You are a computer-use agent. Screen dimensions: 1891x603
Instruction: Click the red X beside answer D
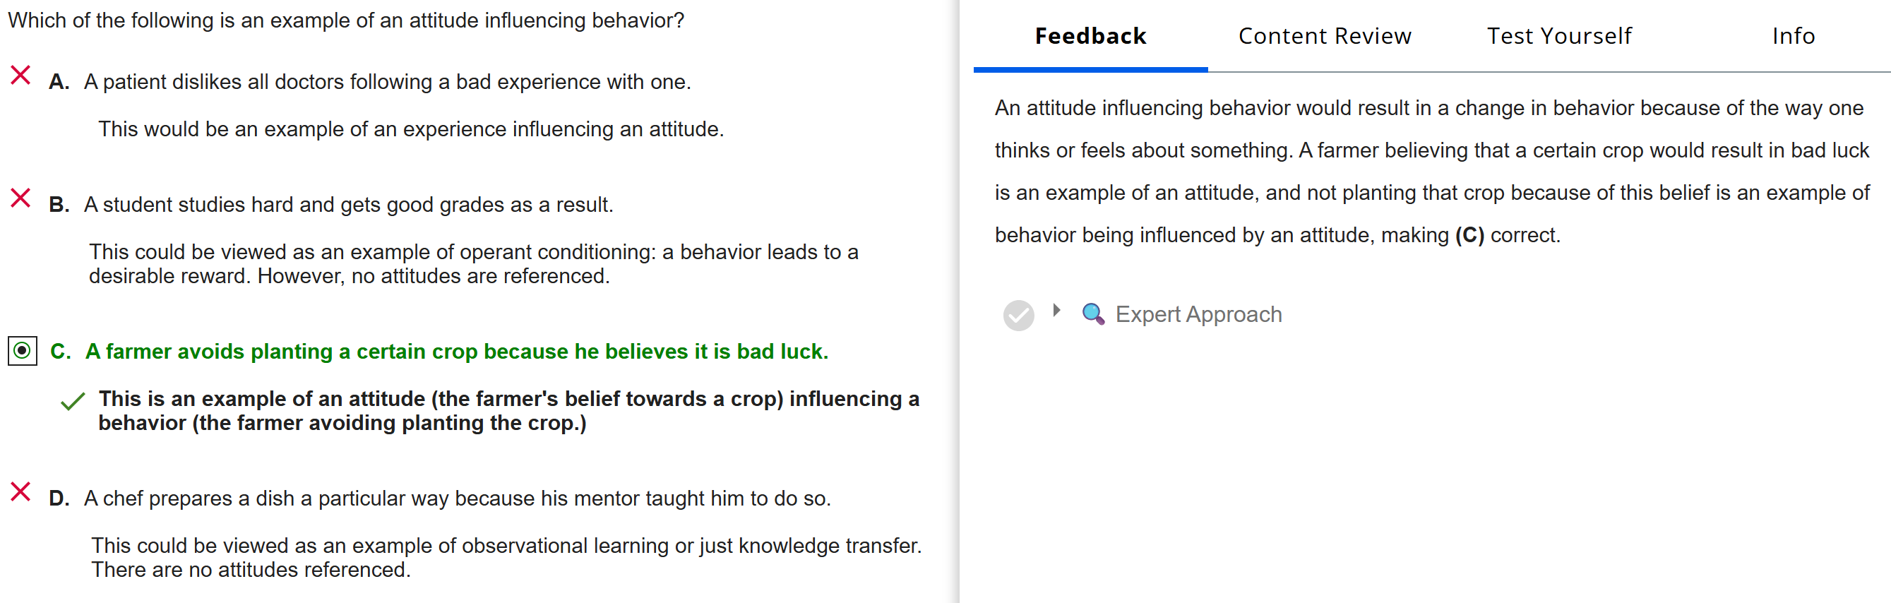coord(20,492)
